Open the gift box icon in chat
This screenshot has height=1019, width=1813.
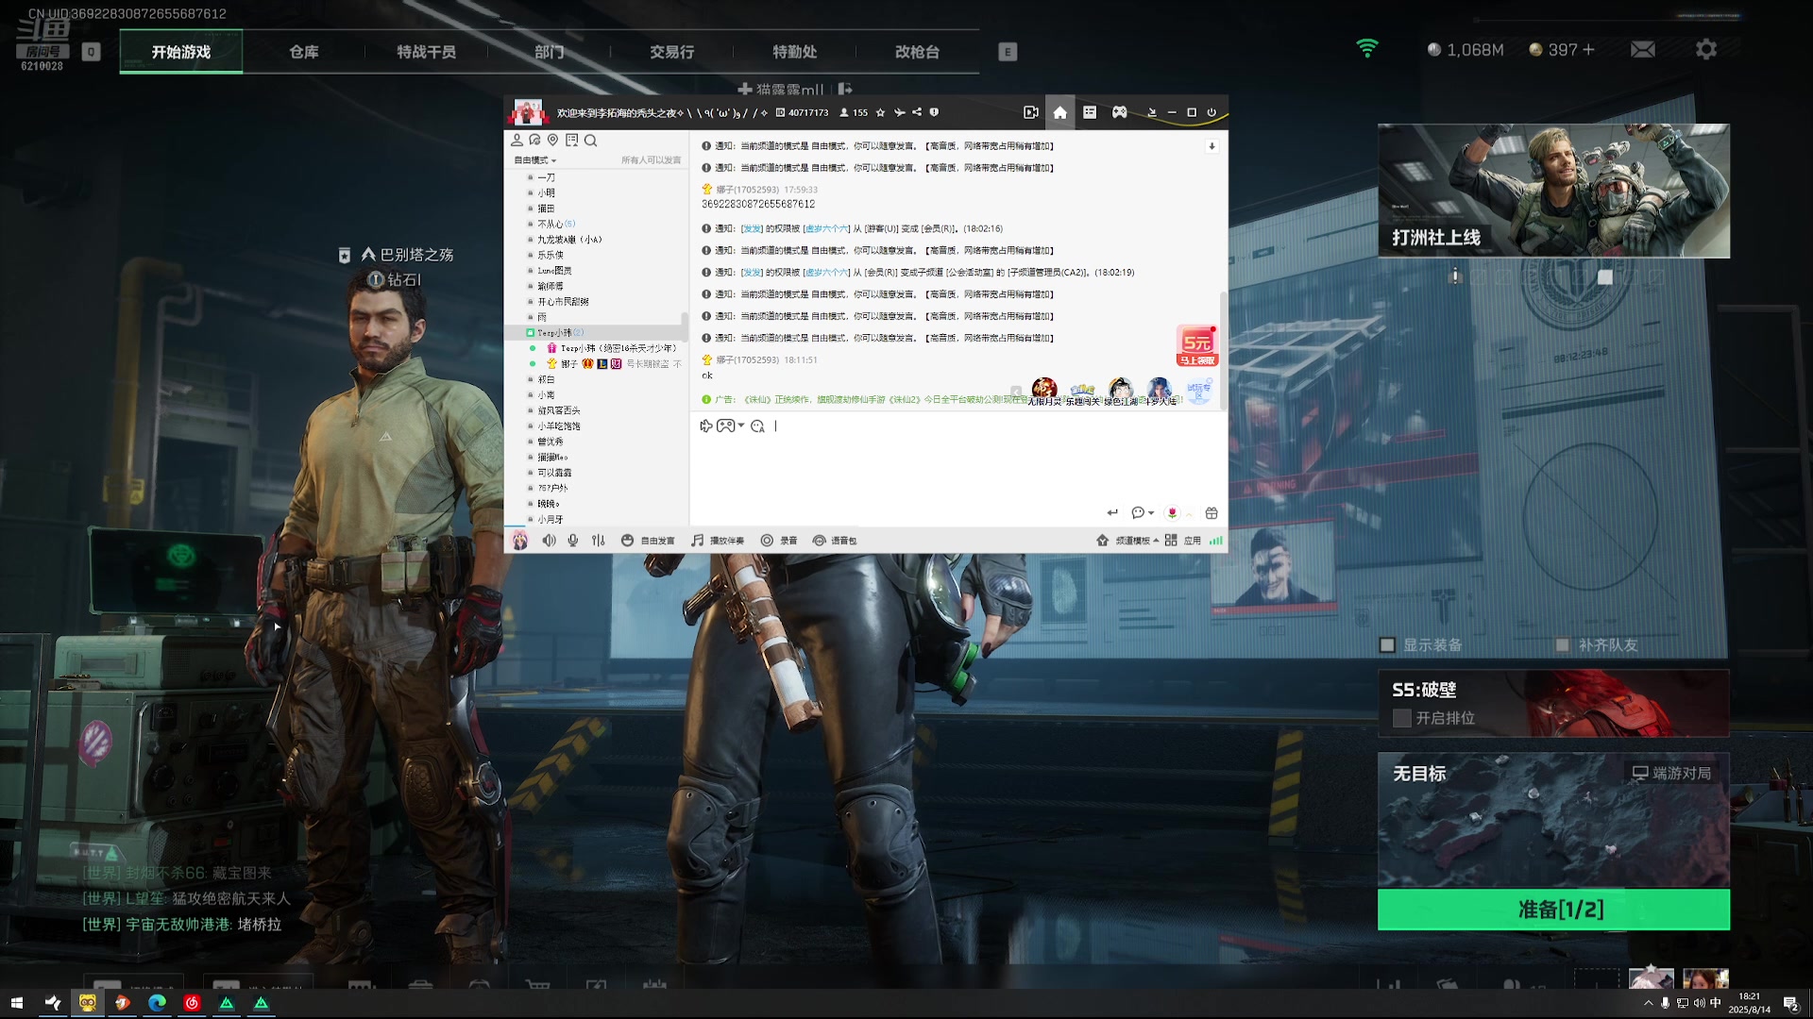[x=1211, y=512]
